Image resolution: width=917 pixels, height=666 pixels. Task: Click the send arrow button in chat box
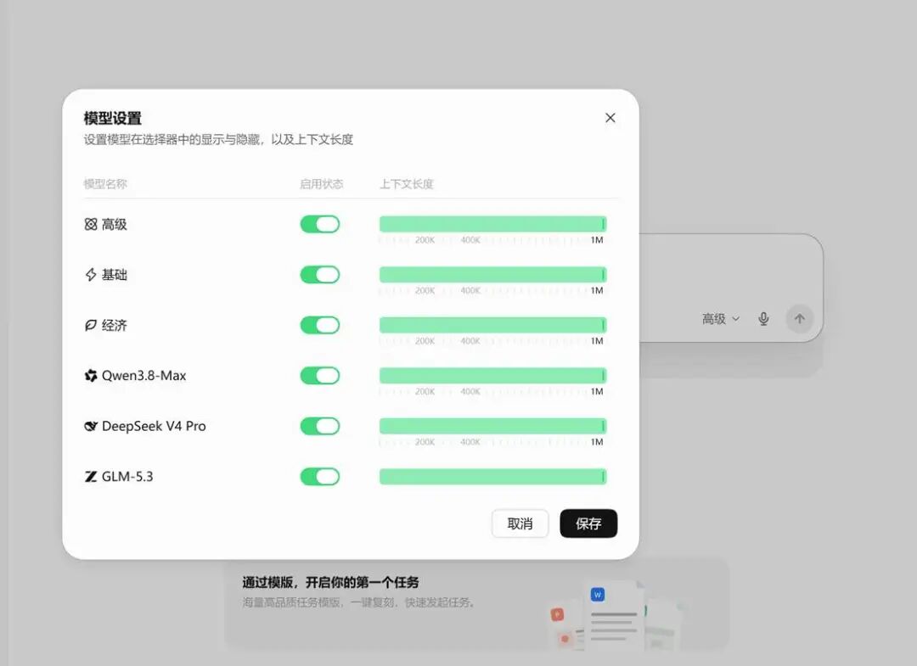(800, 319)
